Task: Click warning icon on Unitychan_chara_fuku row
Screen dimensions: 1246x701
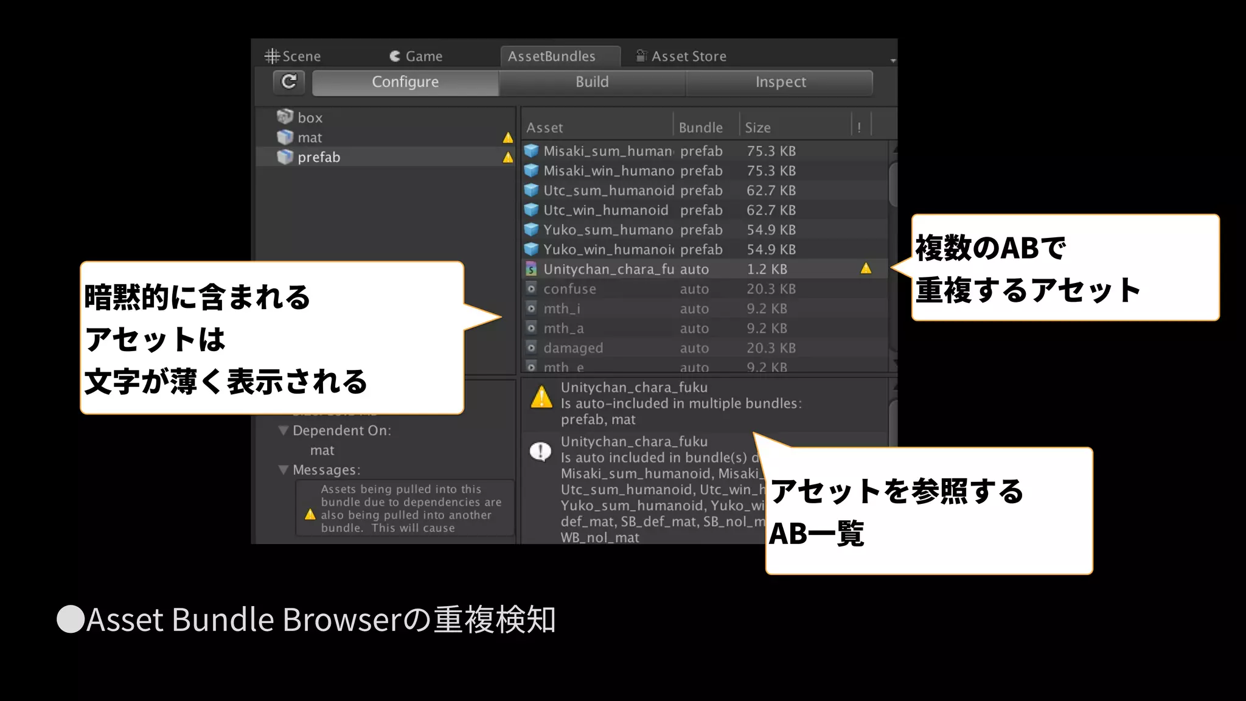Action: click(866, 268)
